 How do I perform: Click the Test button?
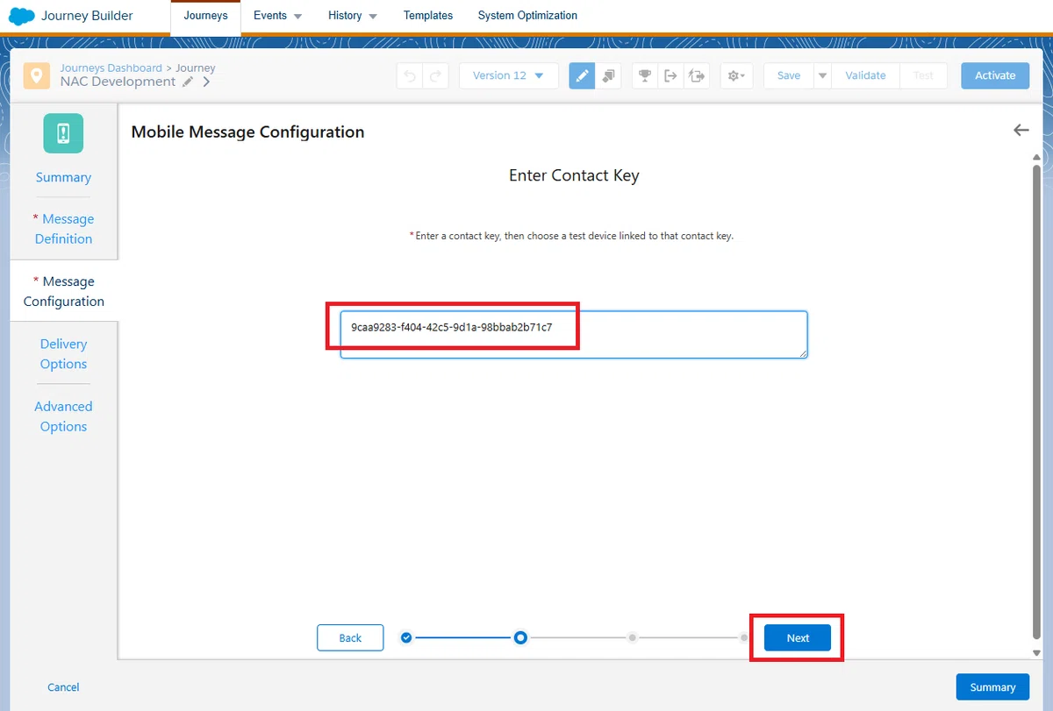923,75
